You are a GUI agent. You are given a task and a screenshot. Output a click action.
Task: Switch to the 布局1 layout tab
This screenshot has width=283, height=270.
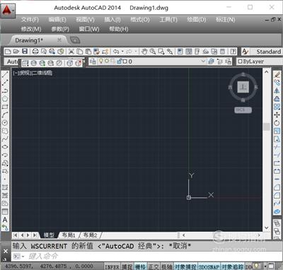(x=69, y=235)
